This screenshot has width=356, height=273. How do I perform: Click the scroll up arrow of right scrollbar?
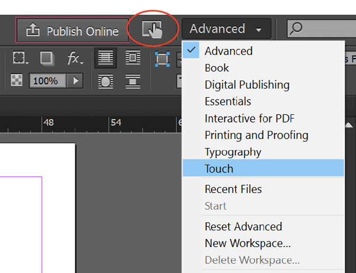point(348,124)
